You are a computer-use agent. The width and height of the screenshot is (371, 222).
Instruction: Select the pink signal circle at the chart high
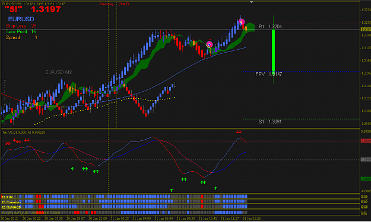[242, 22]
